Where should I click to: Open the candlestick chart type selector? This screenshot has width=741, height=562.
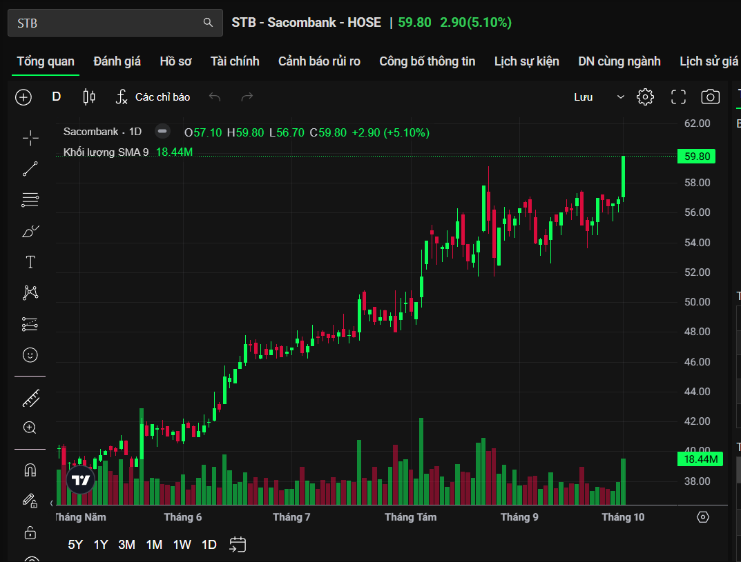point(88,97)
